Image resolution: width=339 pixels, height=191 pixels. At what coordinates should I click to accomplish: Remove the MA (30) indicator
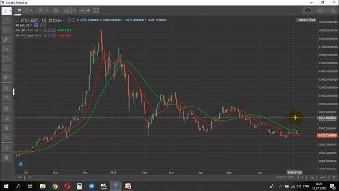click(53, 30)
